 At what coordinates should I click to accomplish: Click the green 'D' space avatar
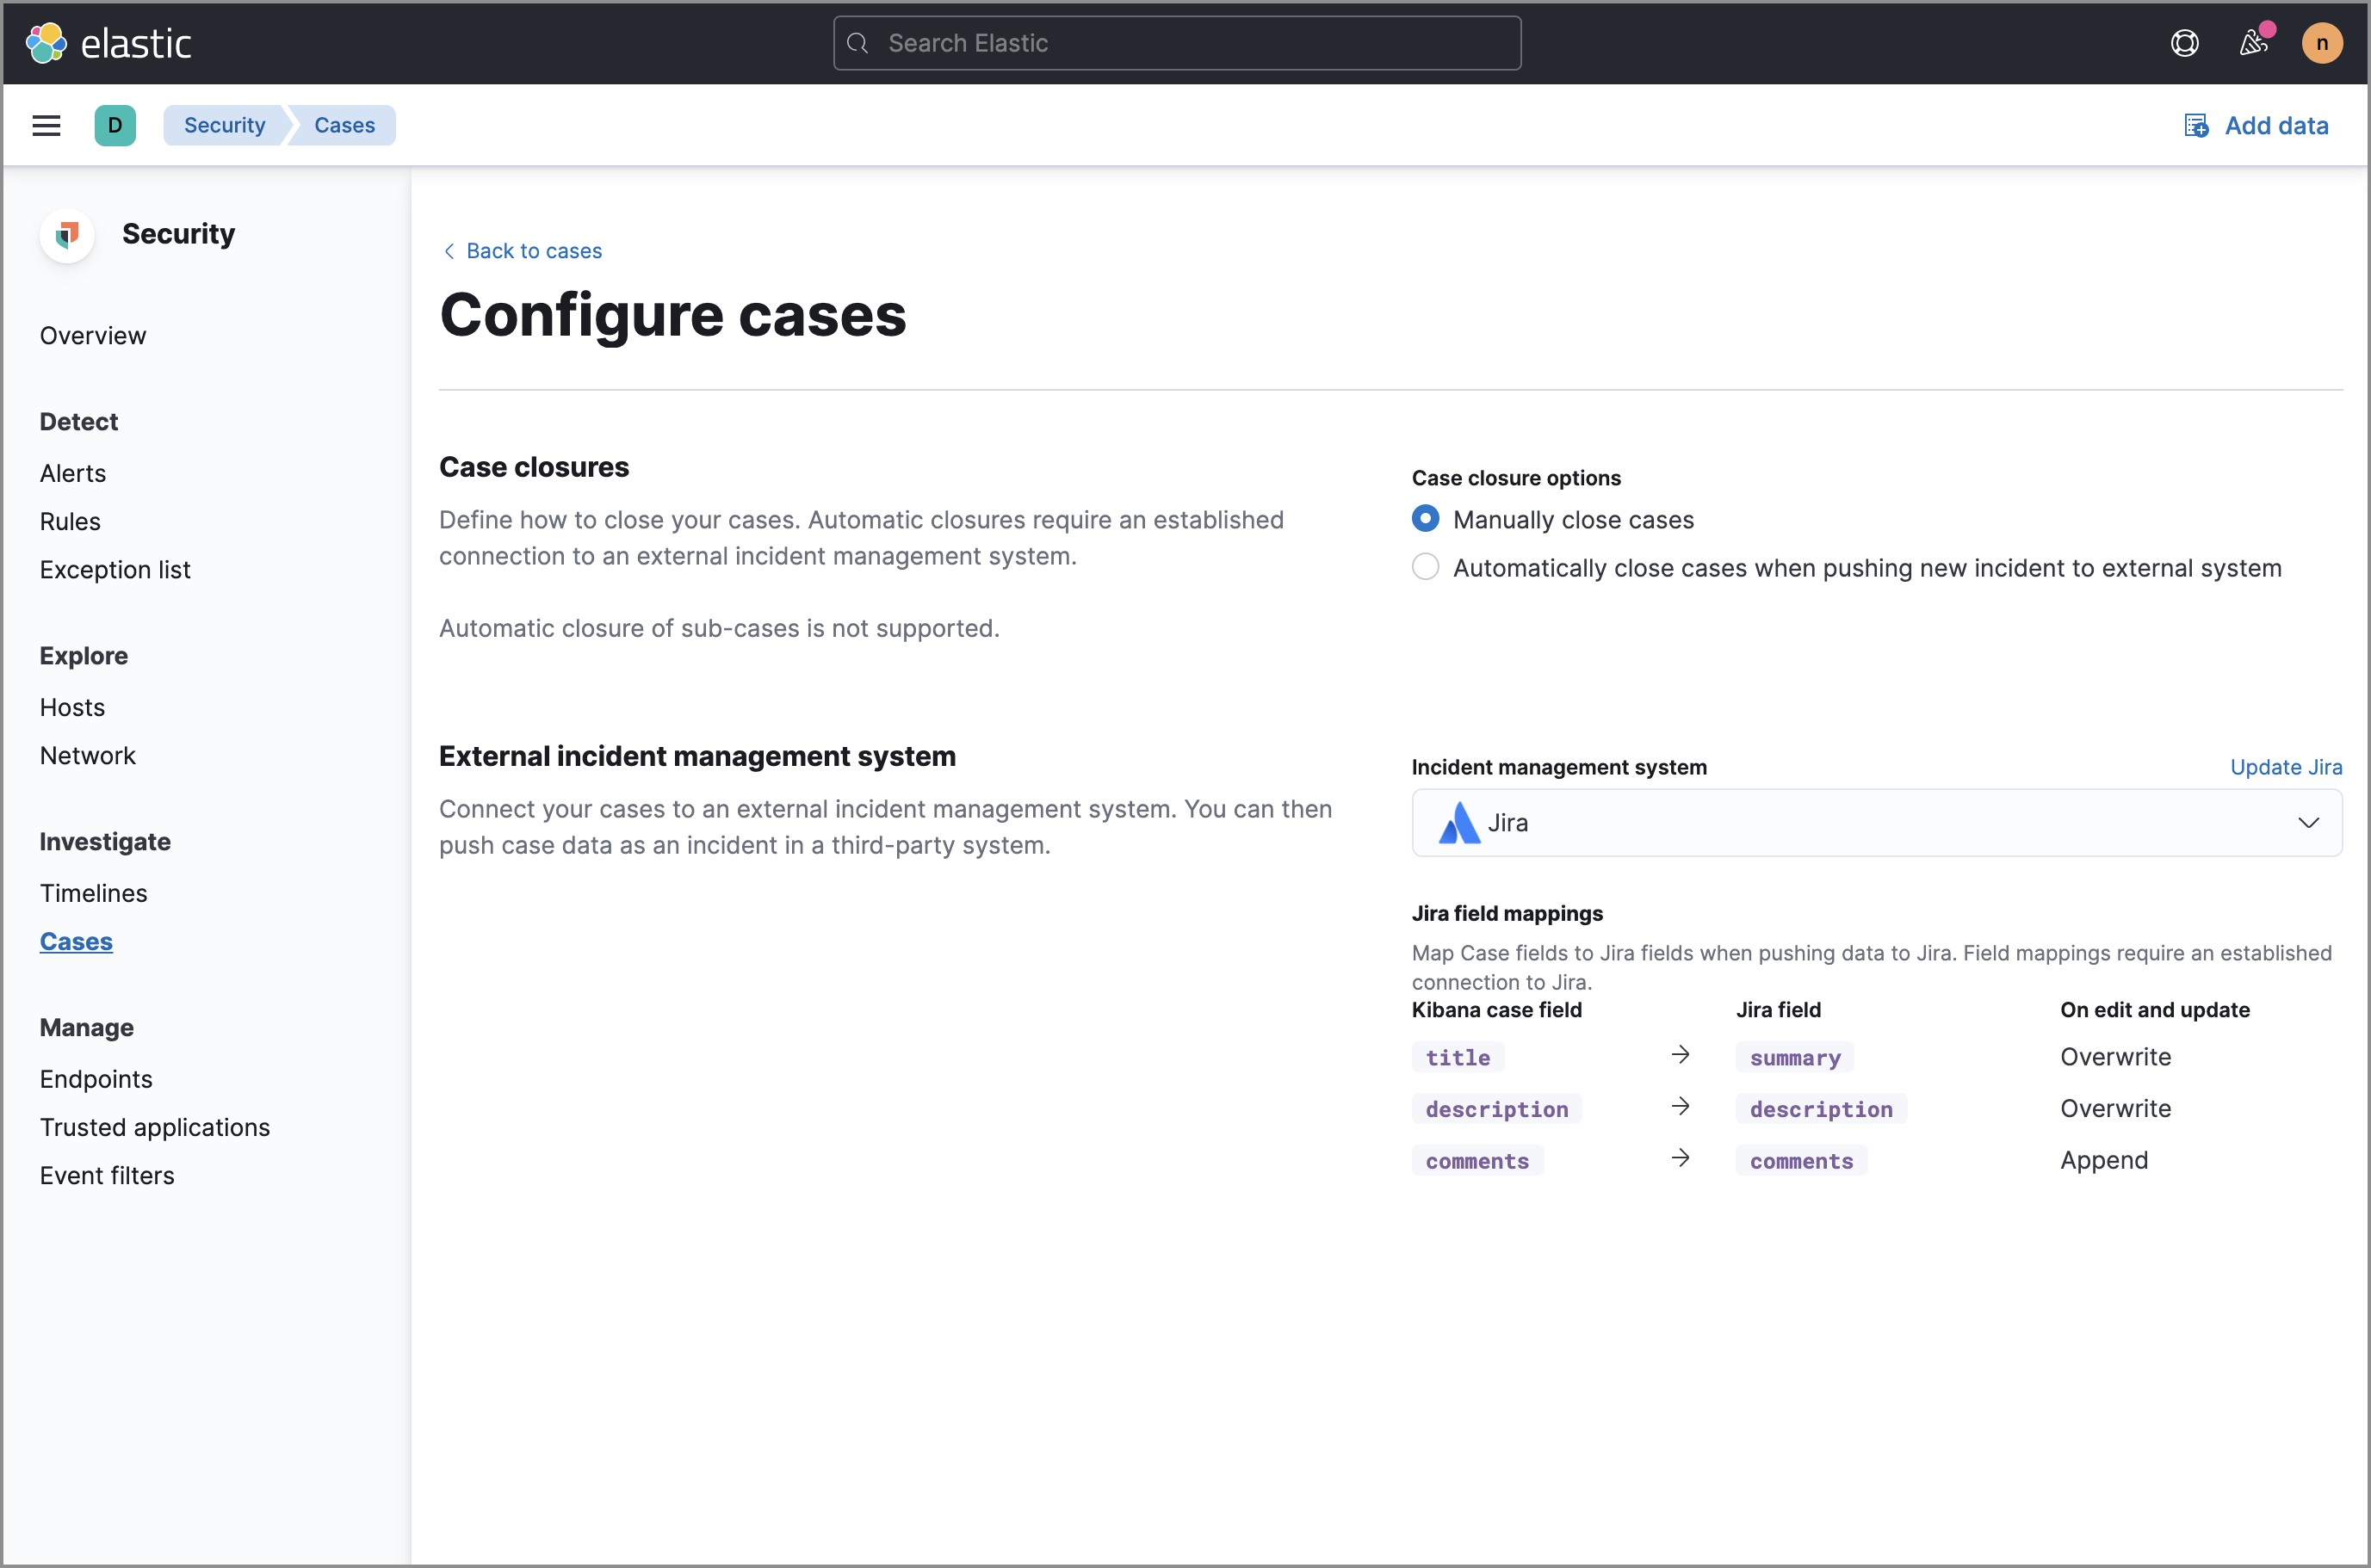coord(115,125)
